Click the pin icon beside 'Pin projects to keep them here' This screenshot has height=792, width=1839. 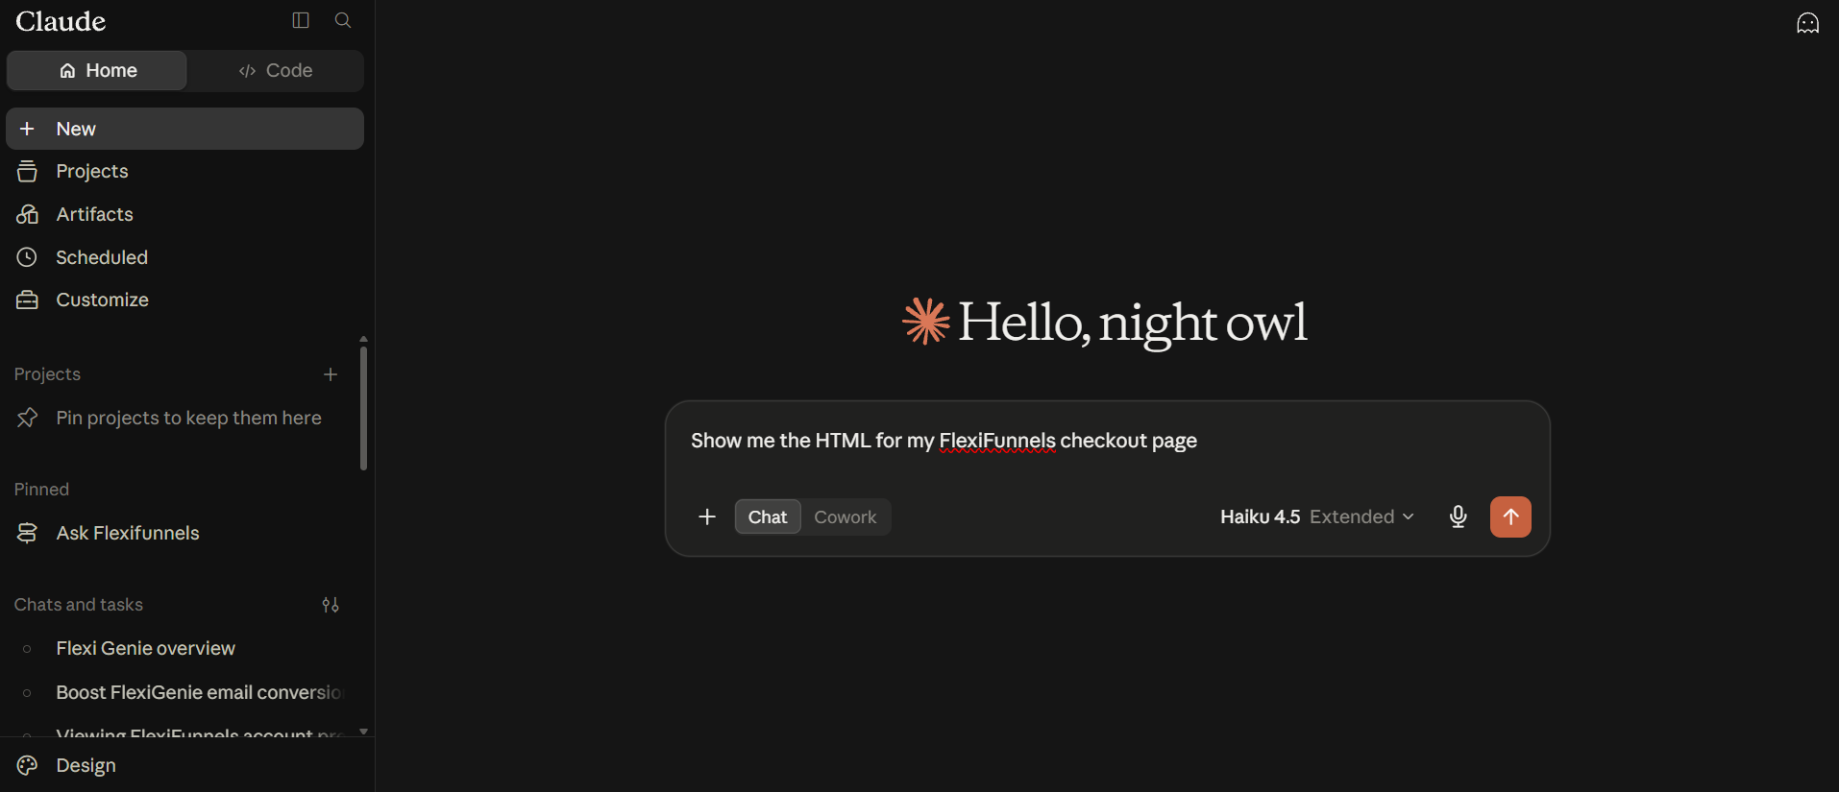(27, 418)
